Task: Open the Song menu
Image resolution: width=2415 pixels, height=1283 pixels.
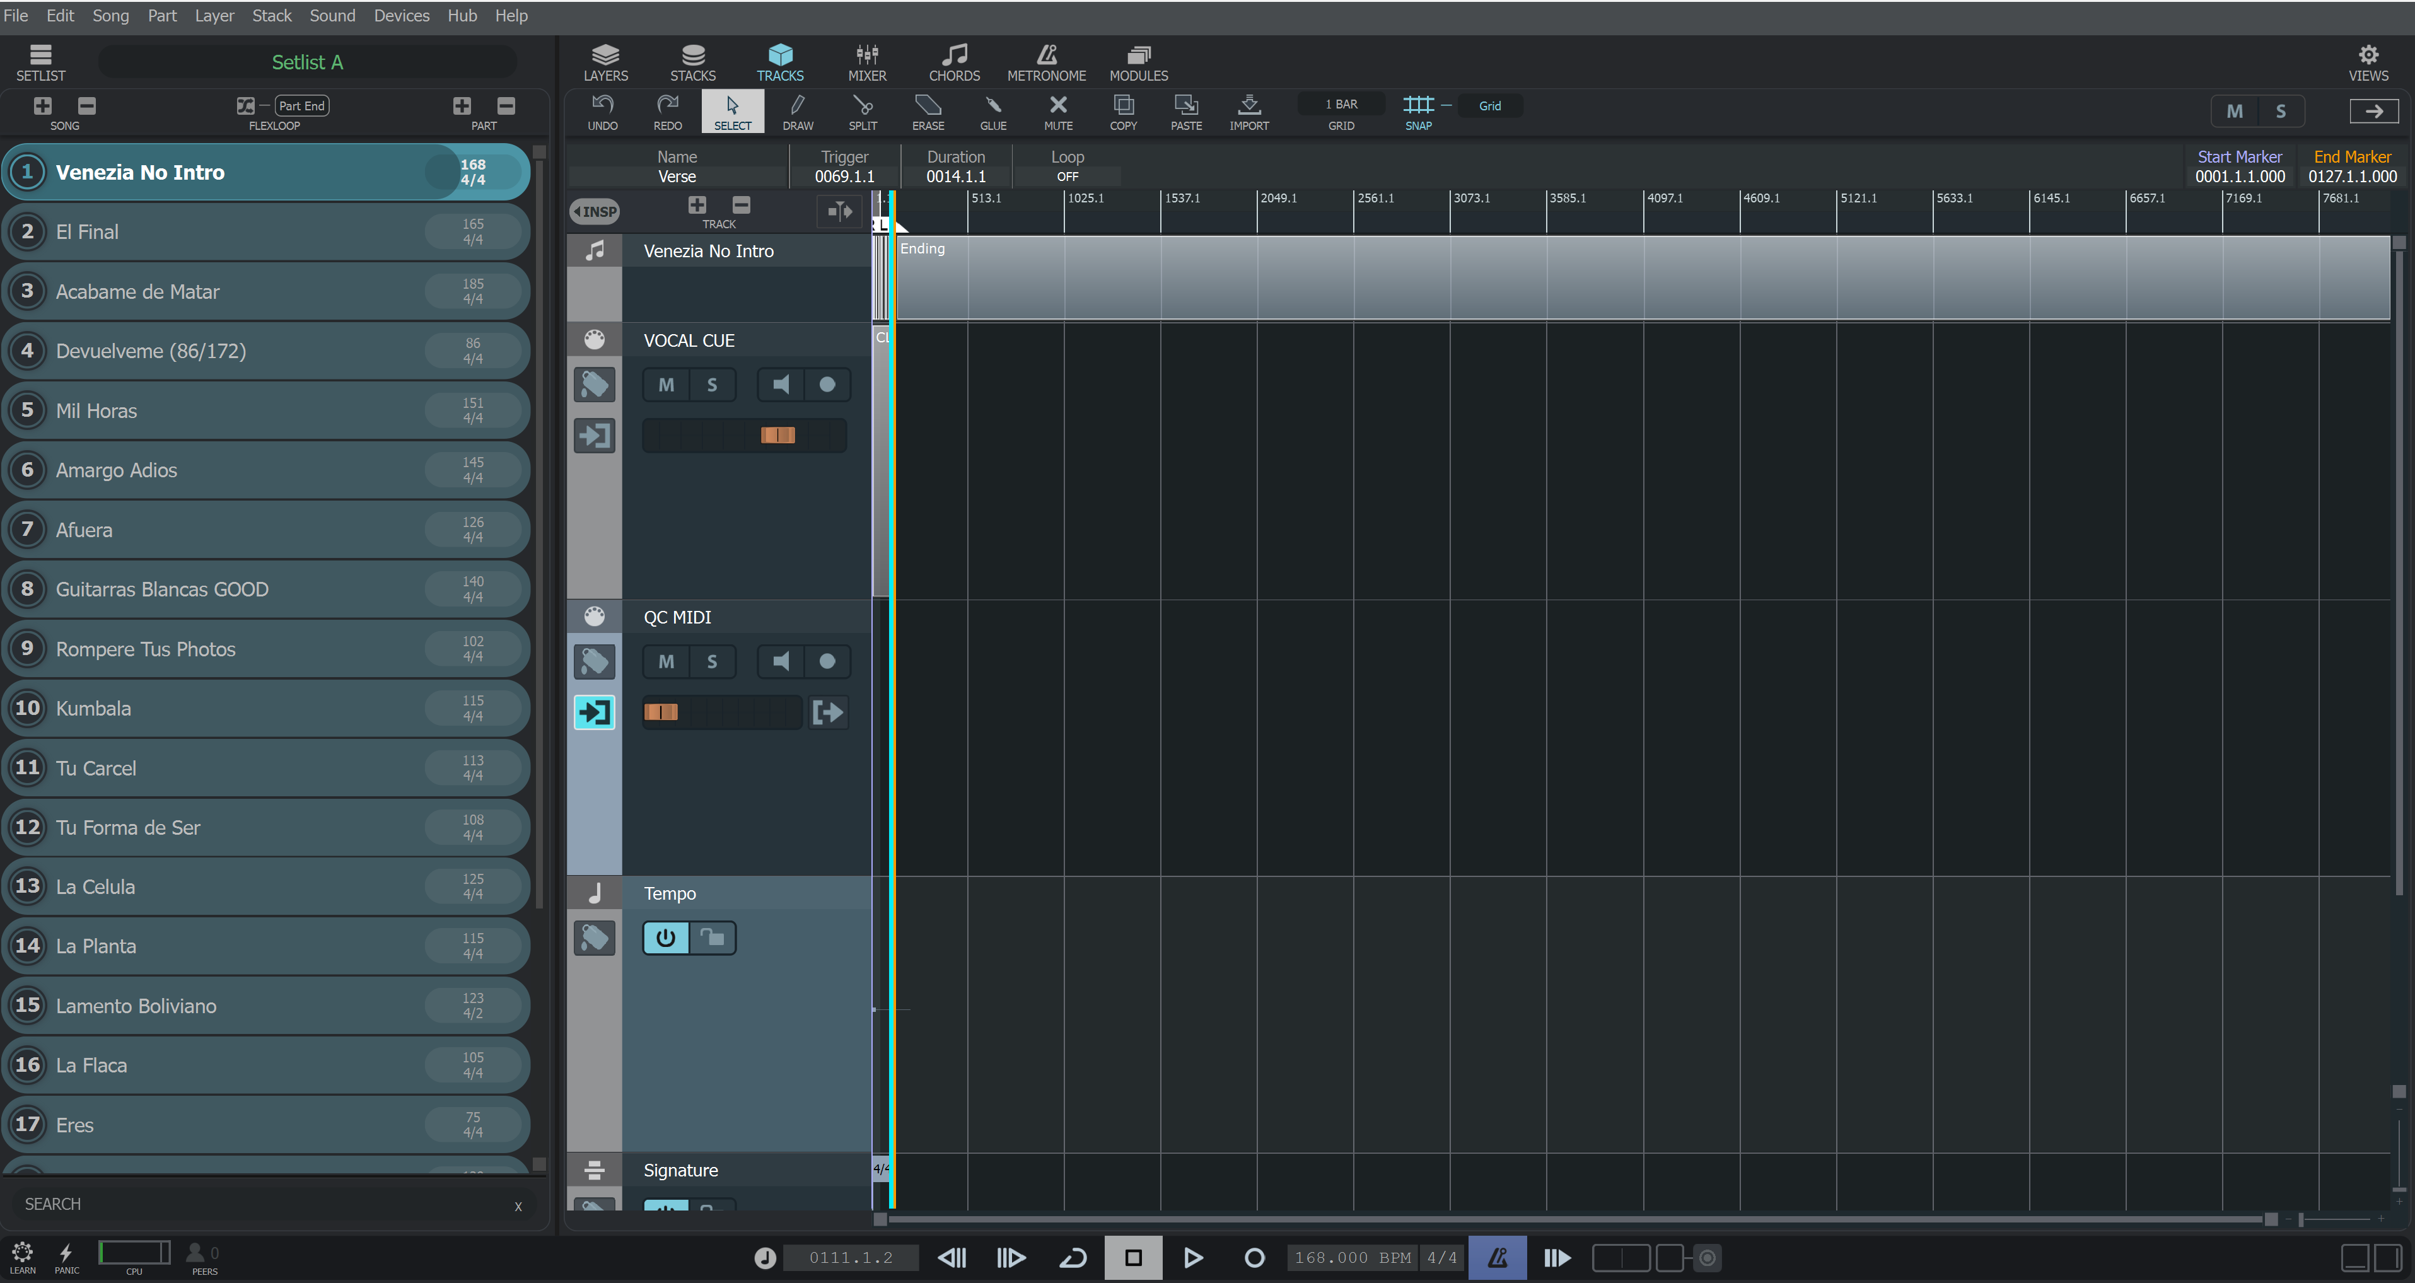Action: 110,15
